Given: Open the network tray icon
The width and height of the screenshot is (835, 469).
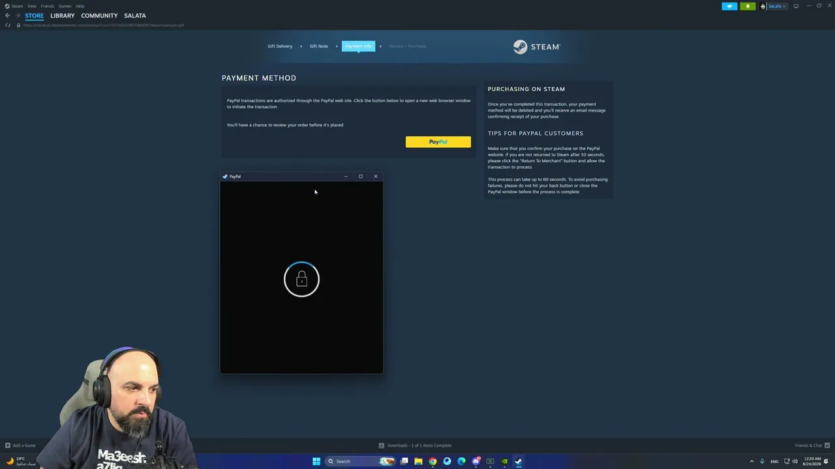Looking at the screenshot, I should [x=786, y=461].
